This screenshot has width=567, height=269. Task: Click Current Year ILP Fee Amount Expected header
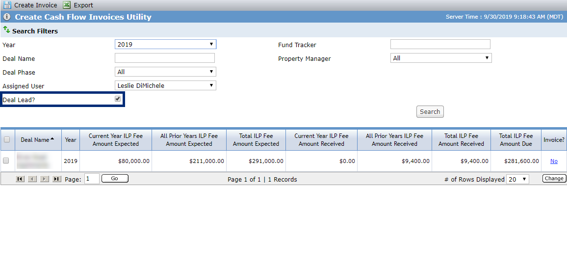coord(116,140)
